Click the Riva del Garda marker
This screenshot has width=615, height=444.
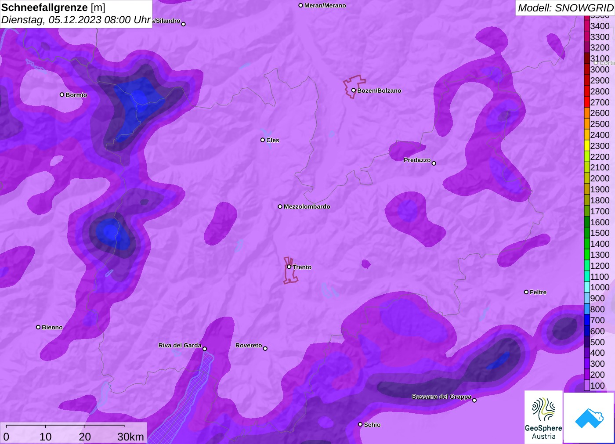205,349
